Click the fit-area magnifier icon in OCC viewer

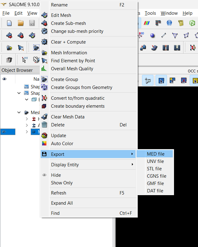pyautogui.click(x=148, y=80)
